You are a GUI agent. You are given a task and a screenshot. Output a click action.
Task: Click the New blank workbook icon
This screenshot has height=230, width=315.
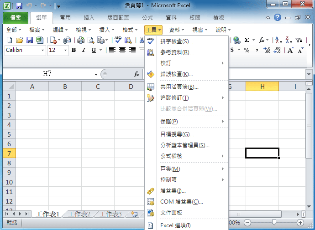10,40
